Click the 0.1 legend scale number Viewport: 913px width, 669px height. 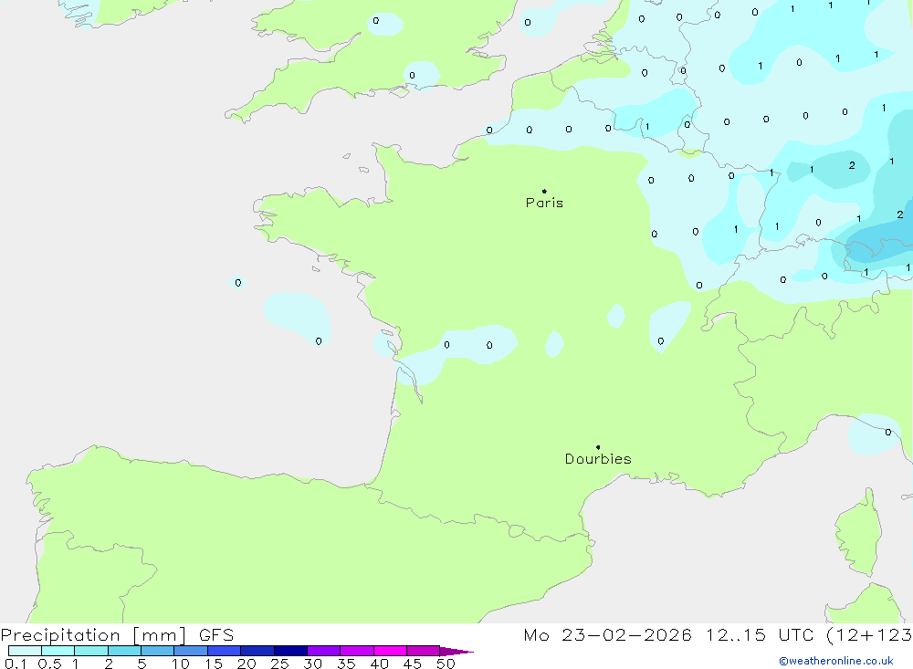click(x=16, y=664)
